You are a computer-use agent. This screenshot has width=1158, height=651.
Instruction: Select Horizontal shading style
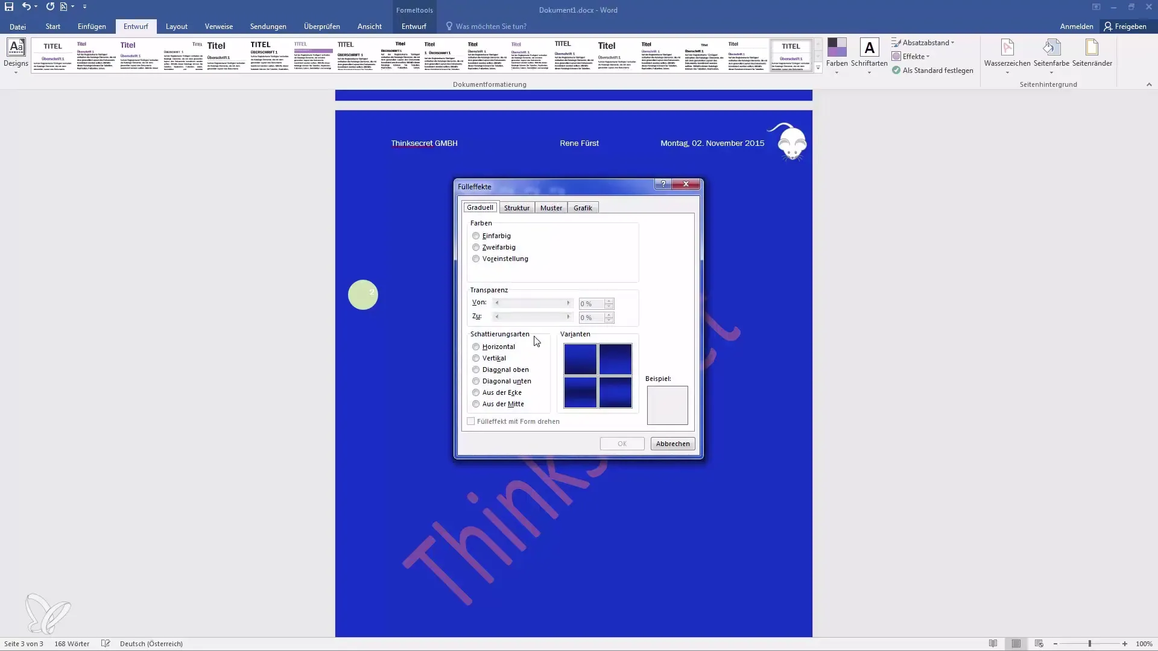[476, 347]
